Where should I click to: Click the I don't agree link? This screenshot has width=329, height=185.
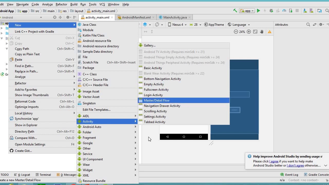point(295,165)
